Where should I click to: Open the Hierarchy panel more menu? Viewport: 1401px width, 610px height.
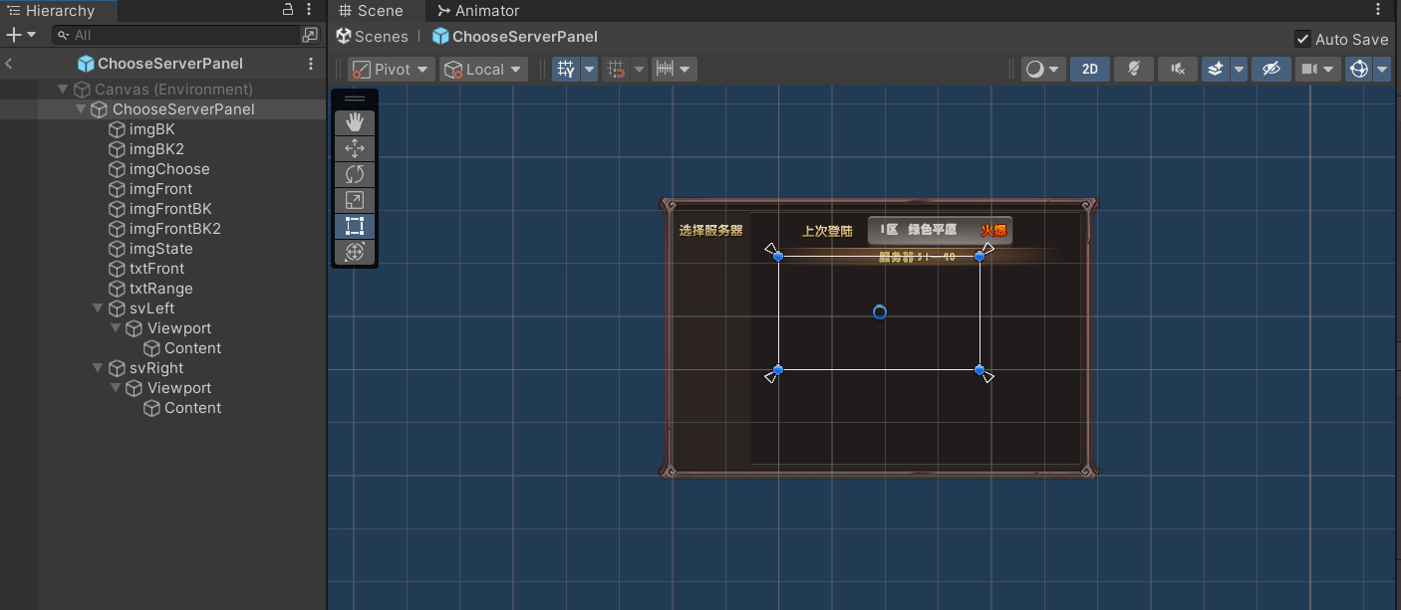point(311,10)
